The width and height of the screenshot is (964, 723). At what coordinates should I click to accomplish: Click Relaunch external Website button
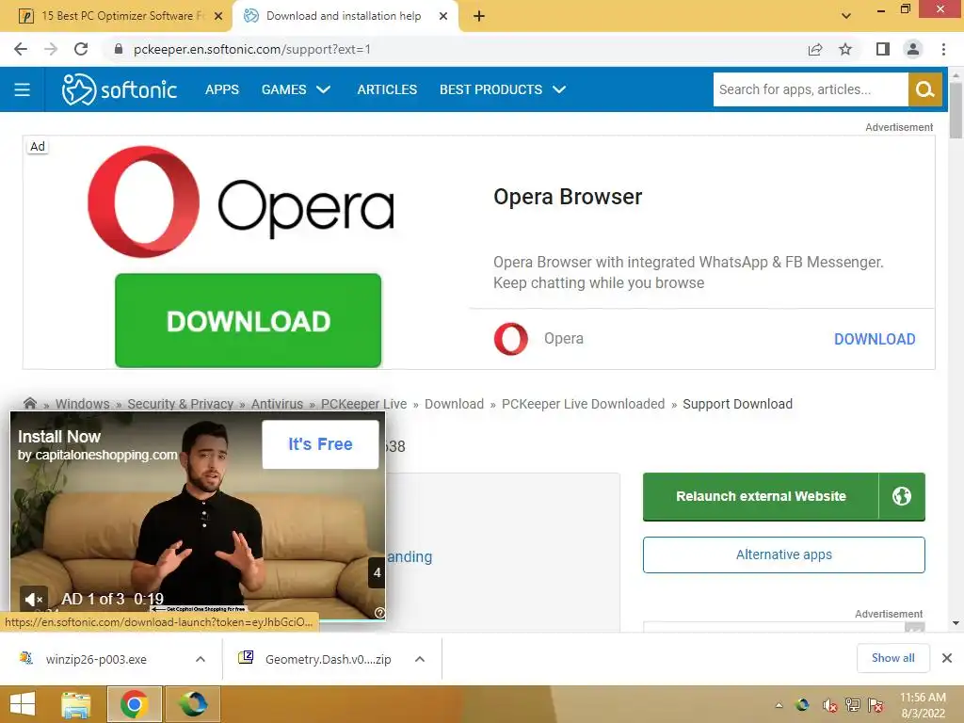coord(761,496)
